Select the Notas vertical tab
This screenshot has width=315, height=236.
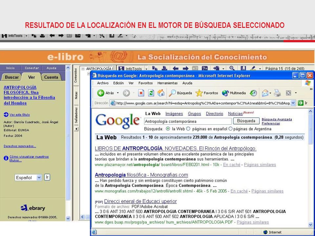pyautogui.click(x=76, y=95)
